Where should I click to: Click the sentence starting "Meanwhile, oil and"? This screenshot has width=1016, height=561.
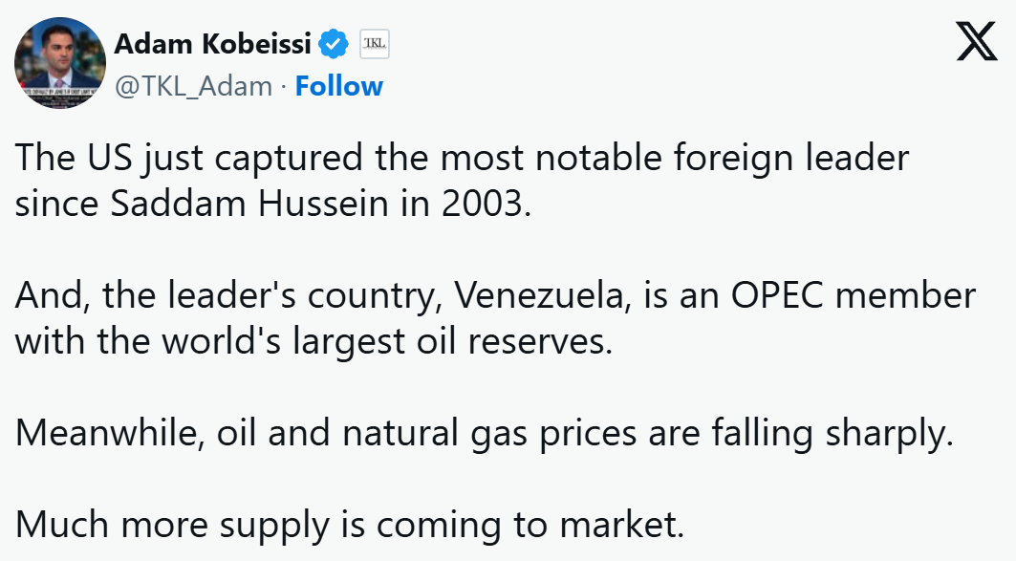point(485,433)
